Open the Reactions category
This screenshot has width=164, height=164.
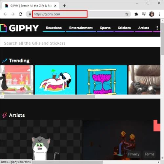54,28
